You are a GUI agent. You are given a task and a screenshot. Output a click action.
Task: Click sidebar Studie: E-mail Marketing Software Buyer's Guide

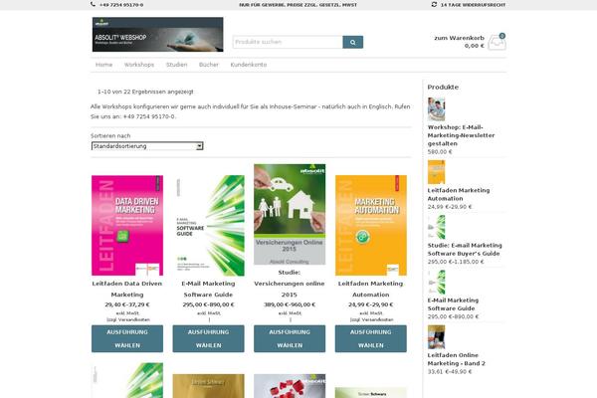465,250
